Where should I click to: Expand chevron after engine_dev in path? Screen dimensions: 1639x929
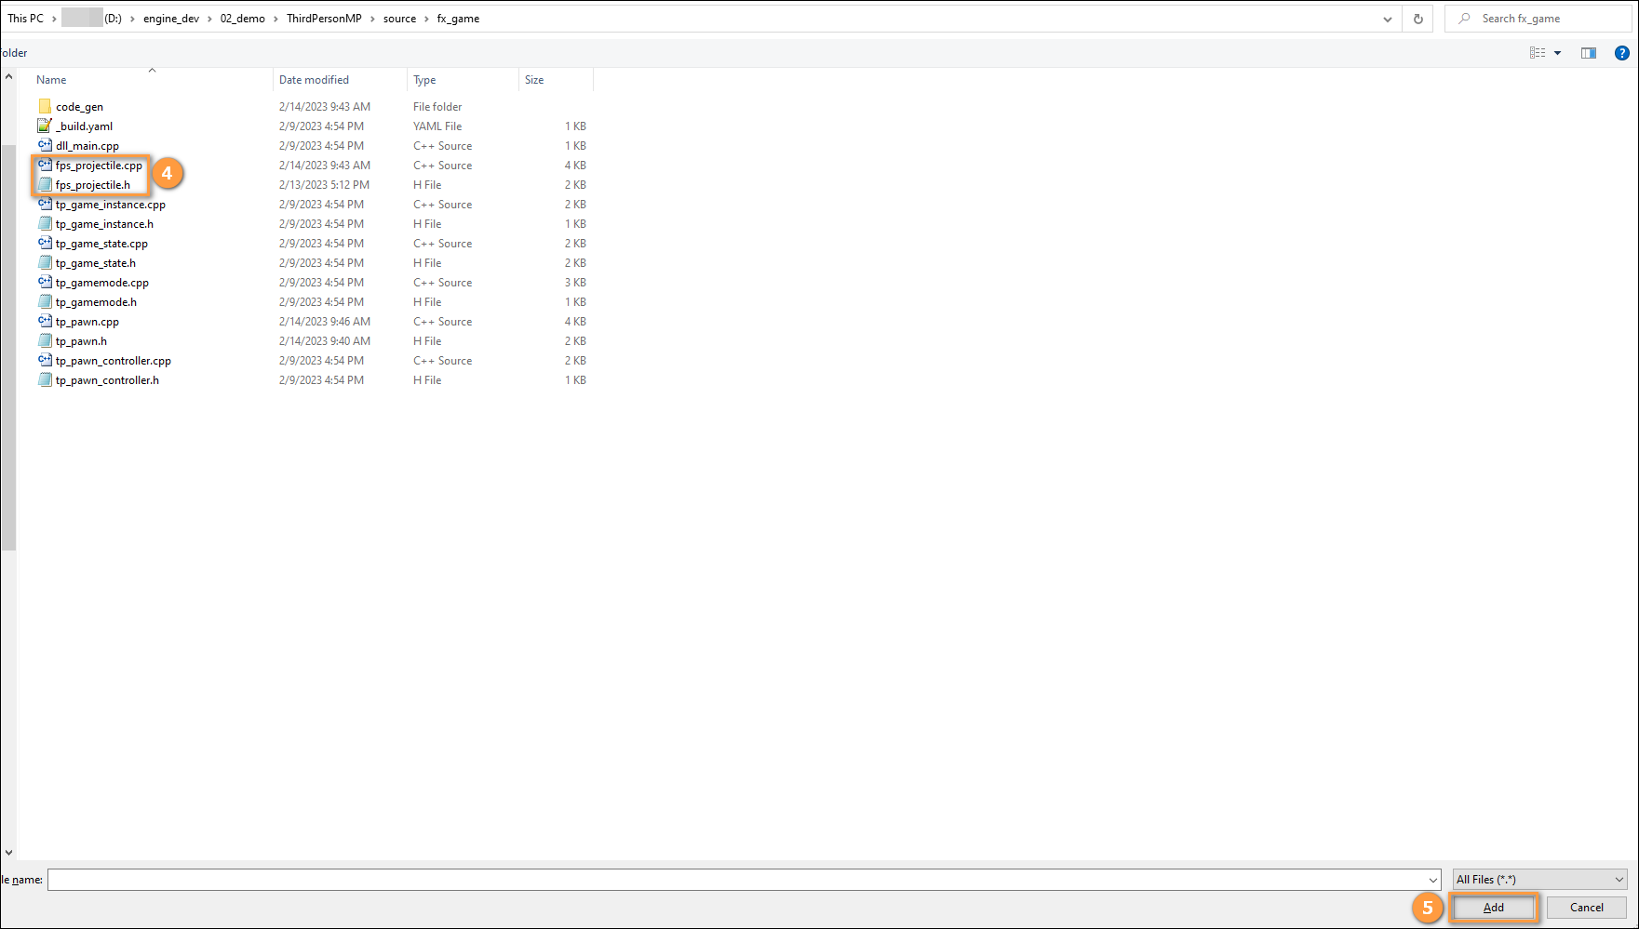pyautogui.click(x=209, y=19)
